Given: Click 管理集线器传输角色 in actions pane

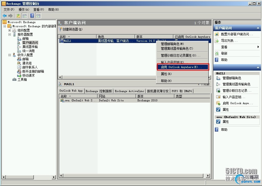Looking at the screenshot, I should (x=236, y=84).
